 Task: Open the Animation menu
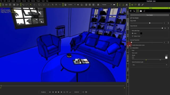(18, 1)
